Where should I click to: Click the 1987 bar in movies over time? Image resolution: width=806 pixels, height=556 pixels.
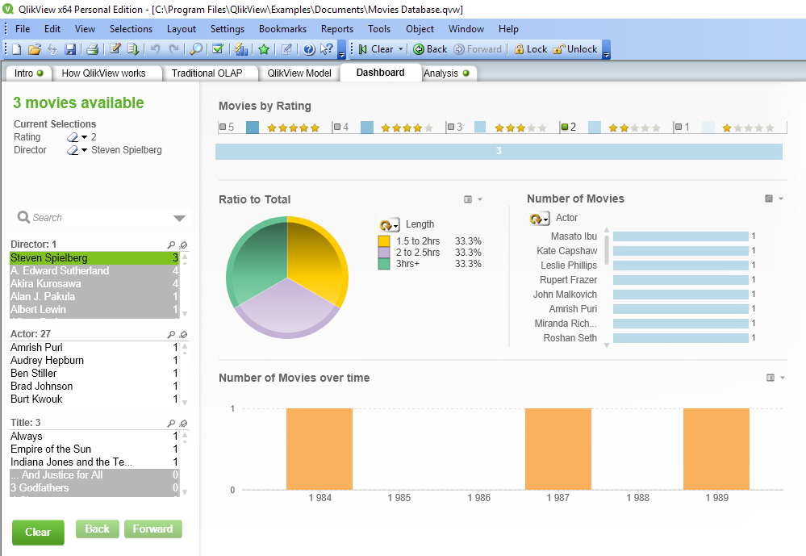558,449
